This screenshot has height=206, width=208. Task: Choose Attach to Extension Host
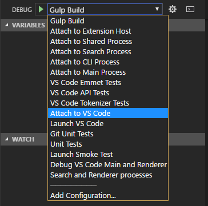coord(108,31)
